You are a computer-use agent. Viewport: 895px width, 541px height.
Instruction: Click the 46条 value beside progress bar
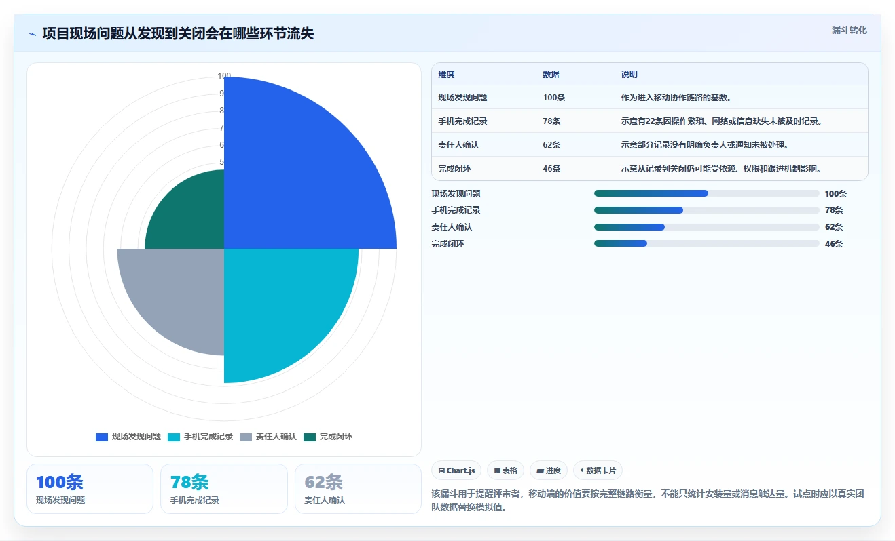pos(834,244)
